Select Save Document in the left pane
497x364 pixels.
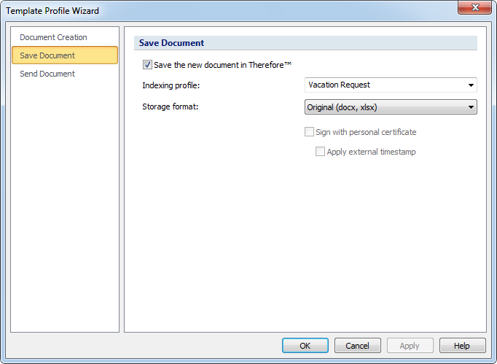[47, 55]
